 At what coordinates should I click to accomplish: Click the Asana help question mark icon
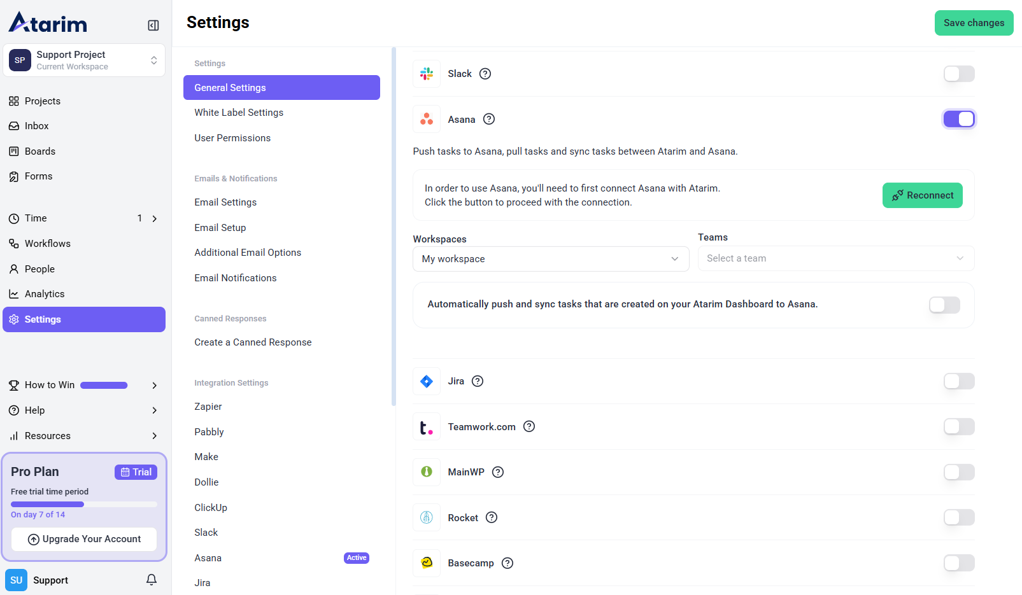coord(489,119)
